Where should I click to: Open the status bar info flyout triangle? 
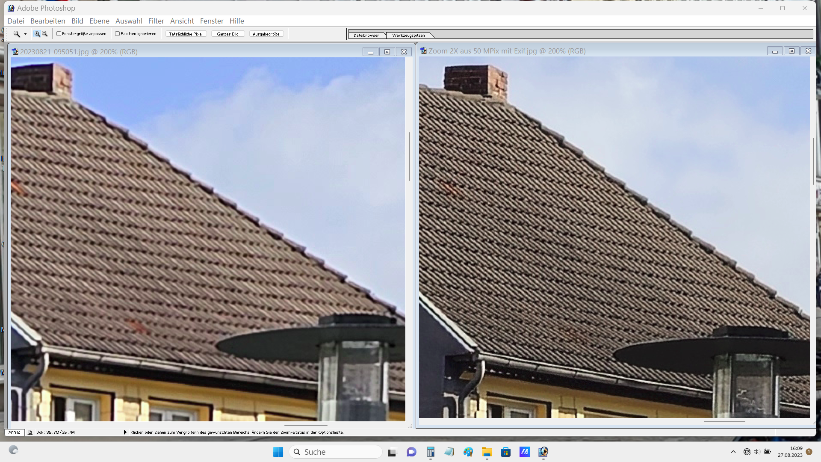125,432
